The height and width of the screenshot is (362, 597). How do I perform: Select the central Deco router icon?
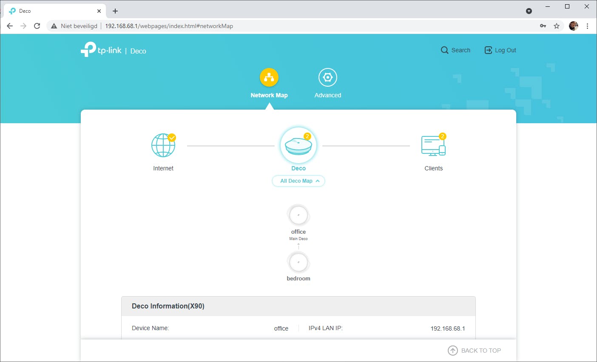tap(298, 146)
